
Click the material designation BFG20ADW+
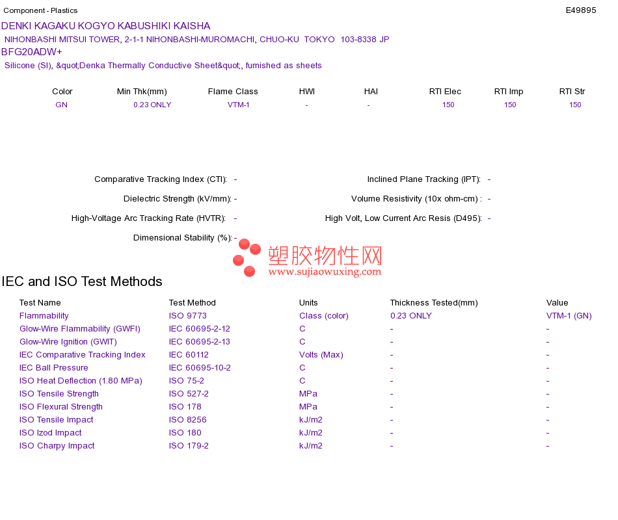31,52
